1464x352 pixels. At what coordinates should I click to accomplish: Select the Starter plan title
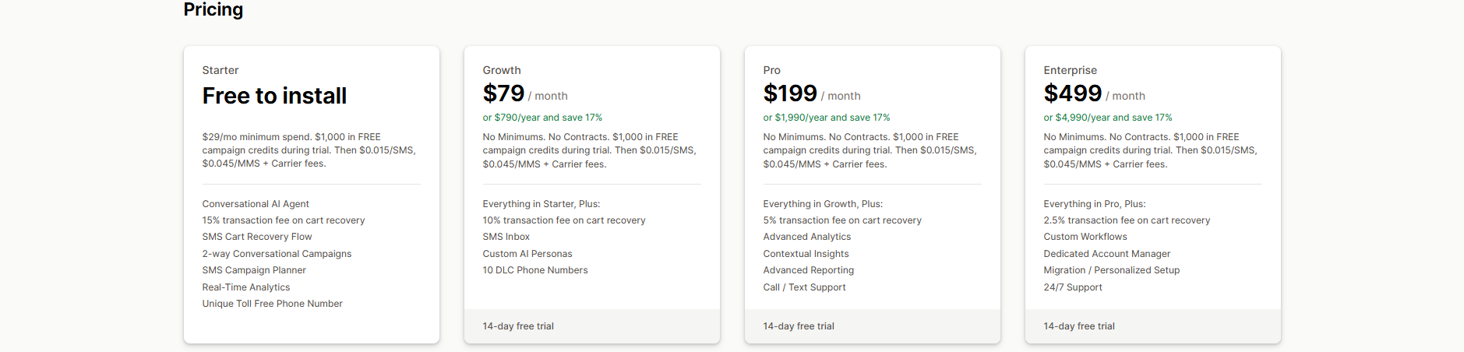[220, 70]
